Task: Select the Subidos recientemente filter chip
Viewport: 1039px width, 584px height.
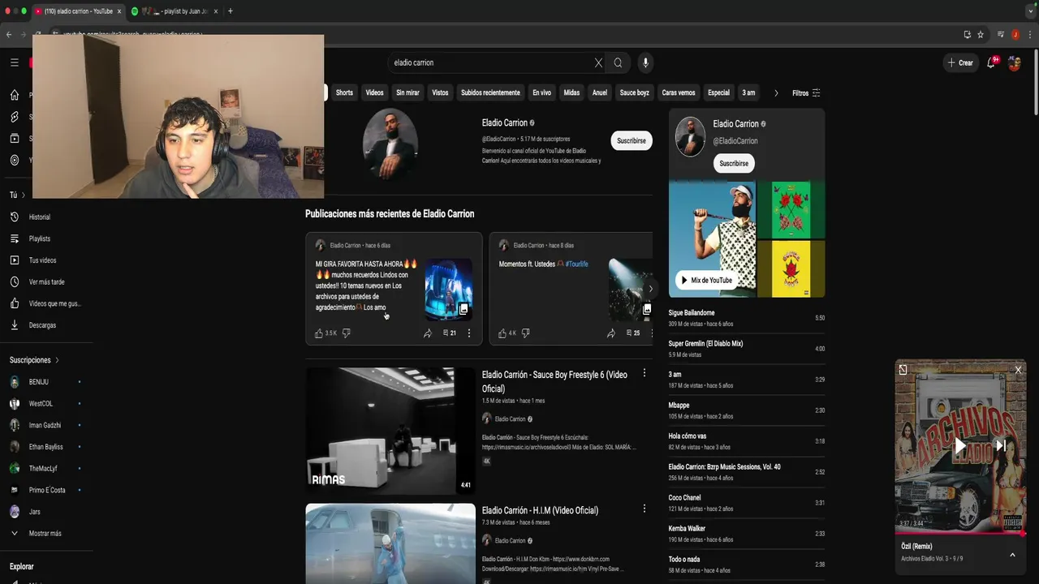Action: click(x=490, y=93)
